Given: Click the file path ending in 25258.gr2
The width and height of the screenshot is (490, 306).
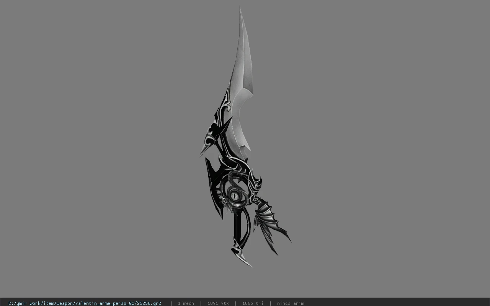Looking at the screenshot, I should tap(85, 303).
